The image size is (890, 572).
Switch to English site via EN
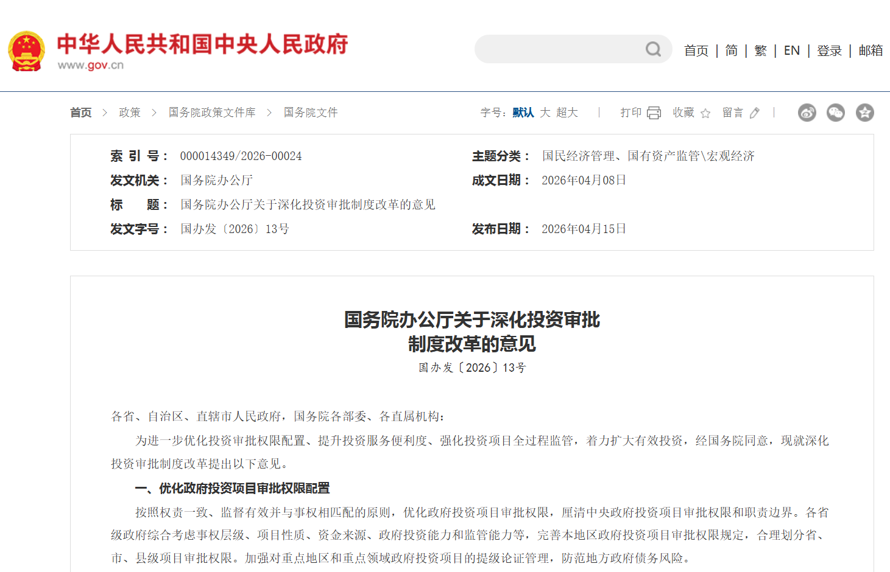pos(792,51)
